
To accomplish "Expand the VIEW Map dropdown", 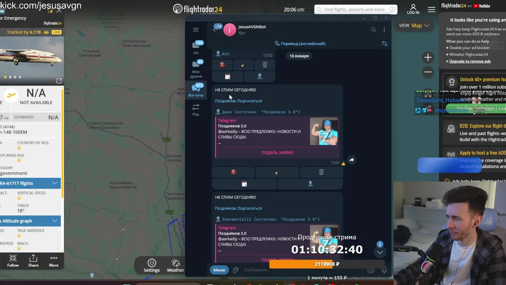I will click(x=414, y=25).
